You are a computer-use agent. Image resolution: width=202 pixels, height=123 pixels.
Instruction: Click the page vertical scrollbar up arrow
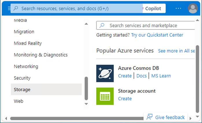pos(197,20)
